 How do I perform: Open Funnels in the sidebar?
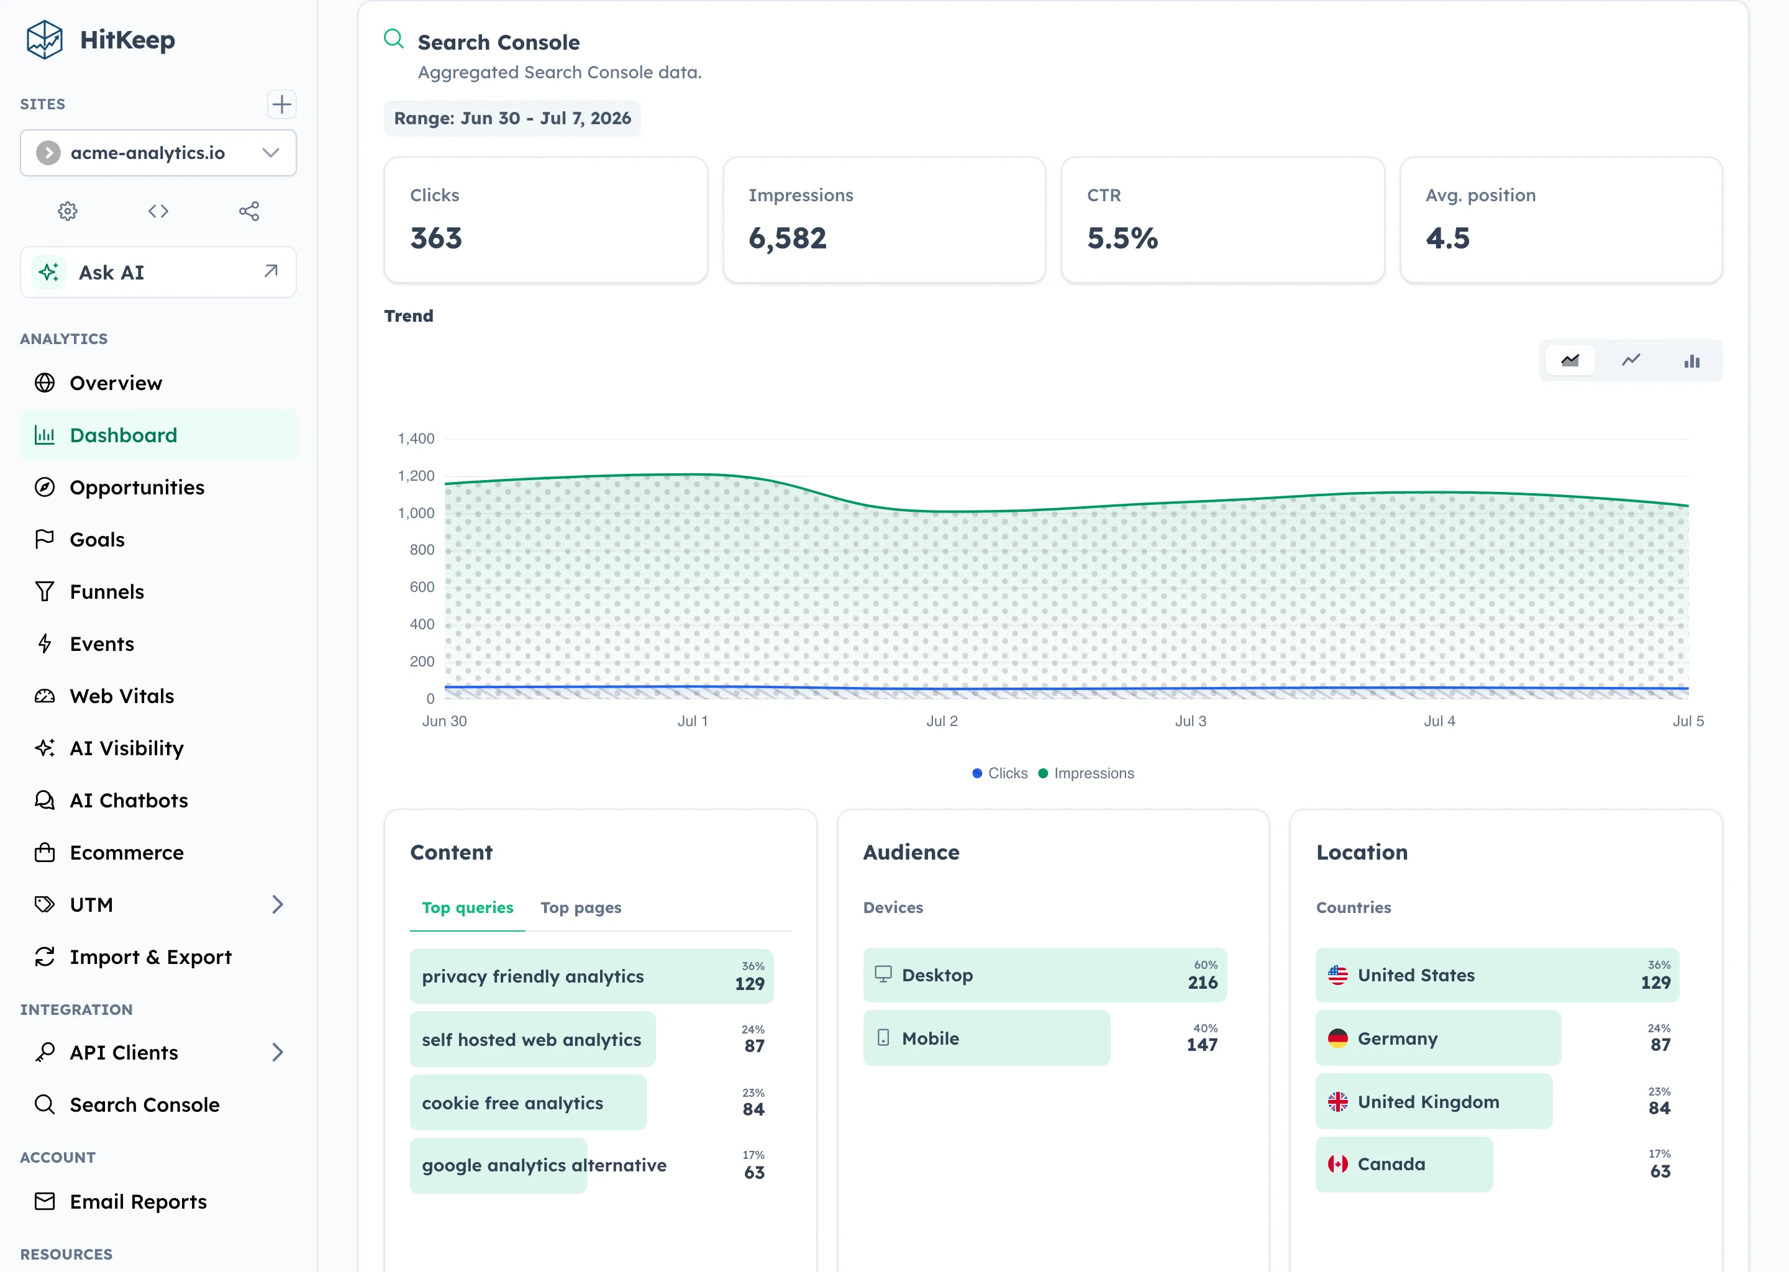click(x=158, y=591)
